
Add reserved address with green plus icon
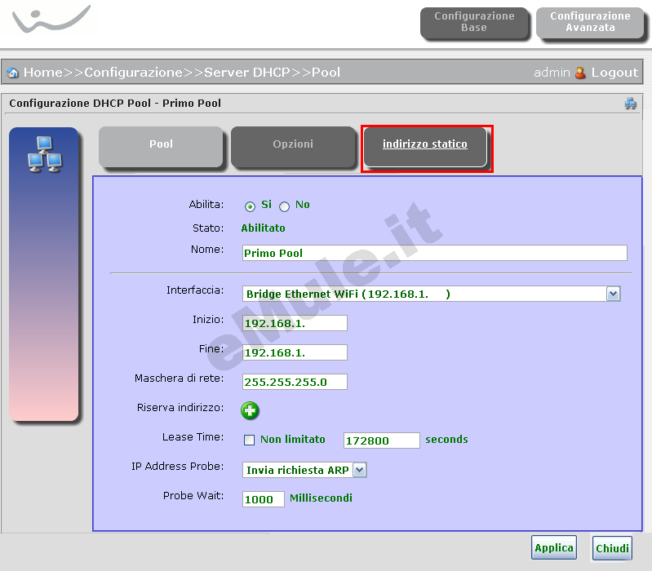click(x=250, y=410)
